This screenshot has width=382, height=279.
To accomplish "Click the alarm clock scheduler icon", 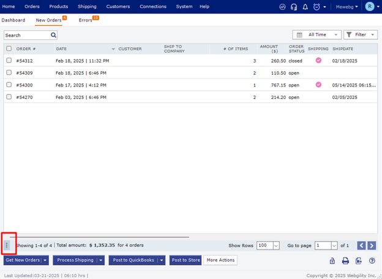I will [x=316, y=7].
